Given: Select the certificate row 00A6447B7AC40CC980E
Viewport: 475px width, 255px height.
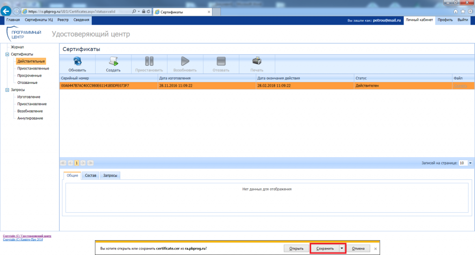Looking at the screenshot, I should (186, 86).
